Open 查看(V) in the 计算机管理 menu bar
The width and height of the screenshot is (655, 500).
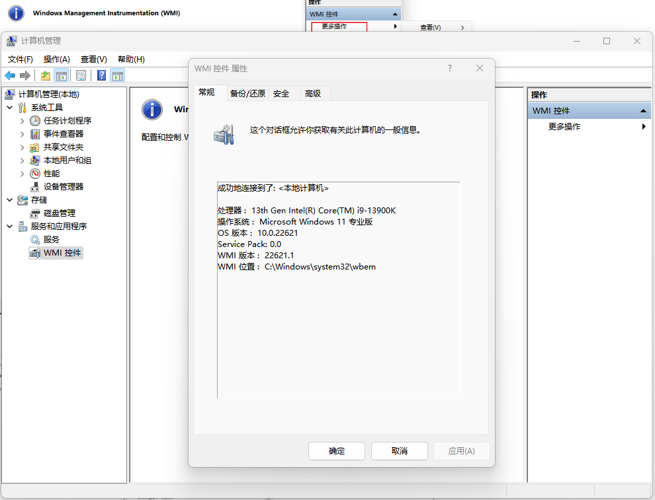93,59
